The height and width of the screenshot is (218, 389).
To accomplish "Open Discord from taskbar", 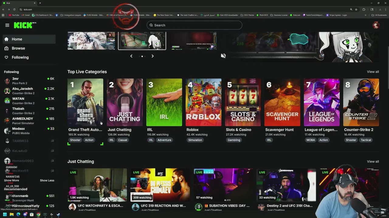I will click(x=25, y=214).
